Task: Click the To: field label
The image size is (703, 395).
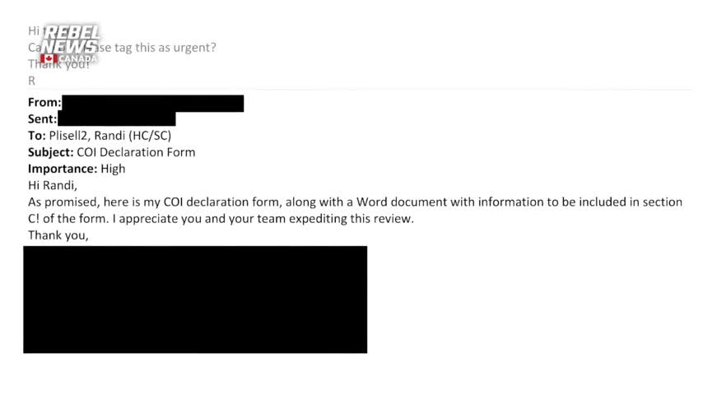Action: 37,136
